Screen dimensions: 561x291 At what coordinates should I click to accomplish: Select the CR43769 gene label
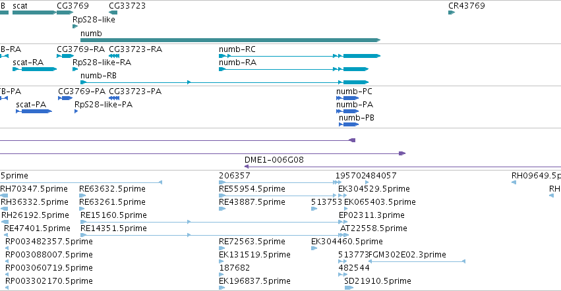click(467, 6)
